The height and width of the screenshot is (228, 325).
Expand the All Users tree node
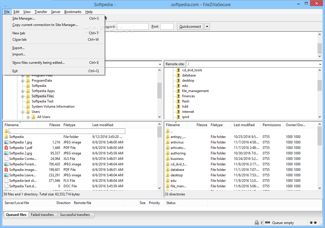pos(28,117)
